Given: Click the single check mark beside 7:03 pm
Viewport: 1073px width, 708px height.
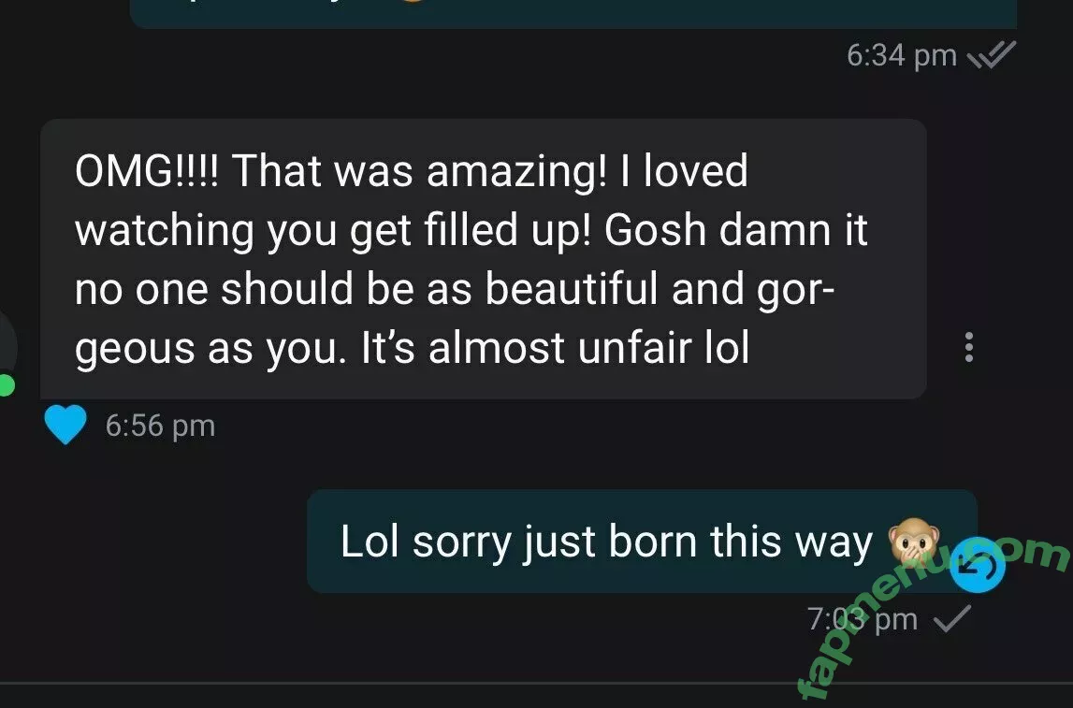Looking at the screenshot, I should [952, 619].
